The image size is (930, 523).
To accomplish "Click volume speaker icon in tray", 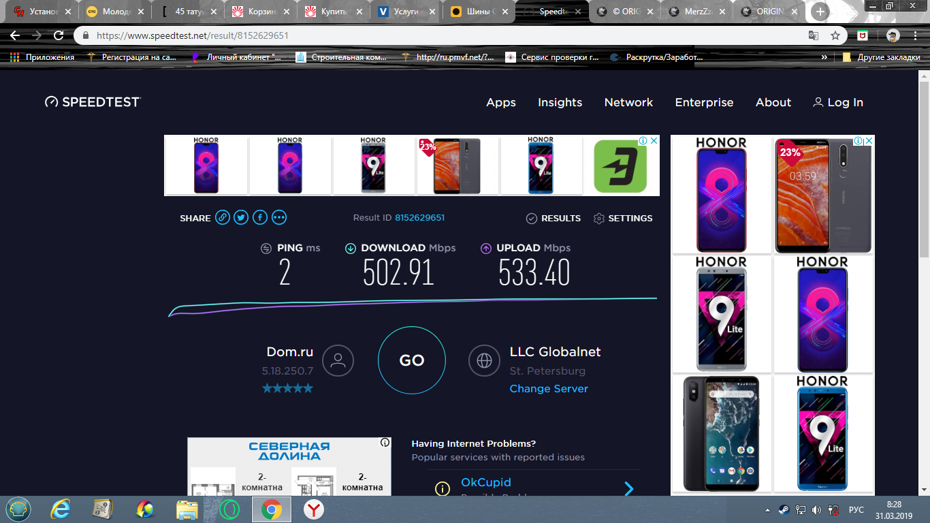I will tap(816, 509).
